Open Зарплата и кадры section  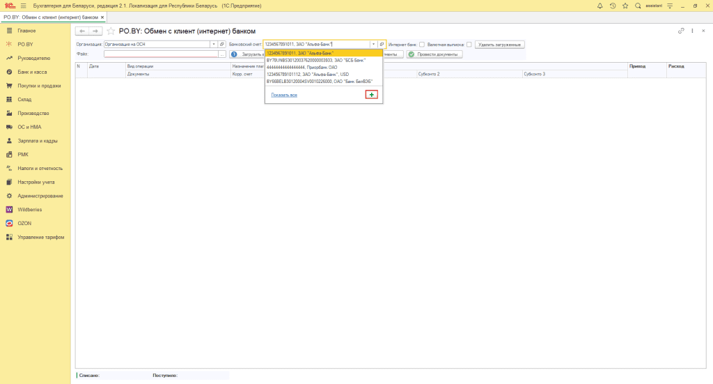point(37,141)
